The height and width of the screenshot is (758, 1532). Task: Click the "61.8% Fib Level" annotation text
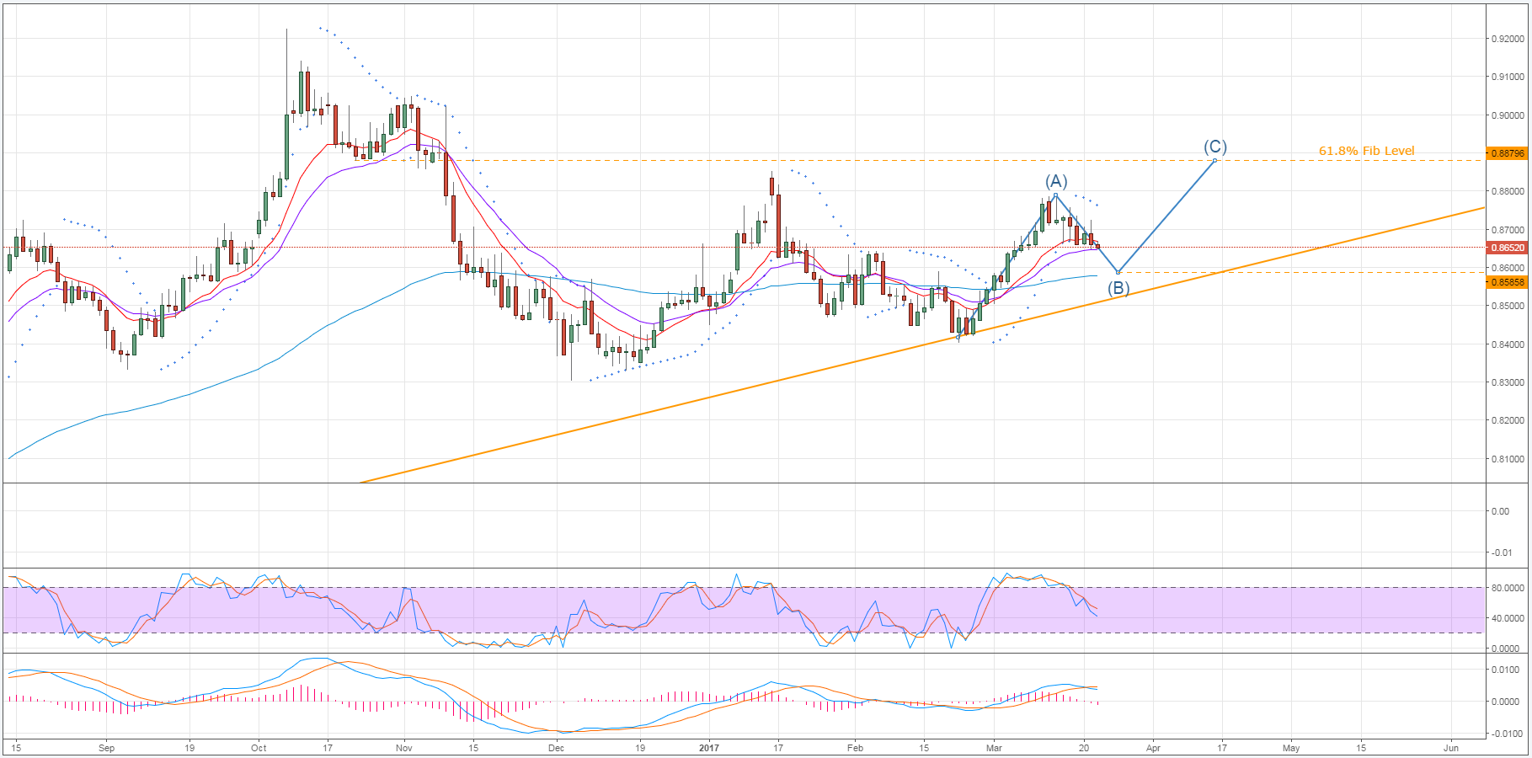pyautogui.click(x=1366, y=151)
